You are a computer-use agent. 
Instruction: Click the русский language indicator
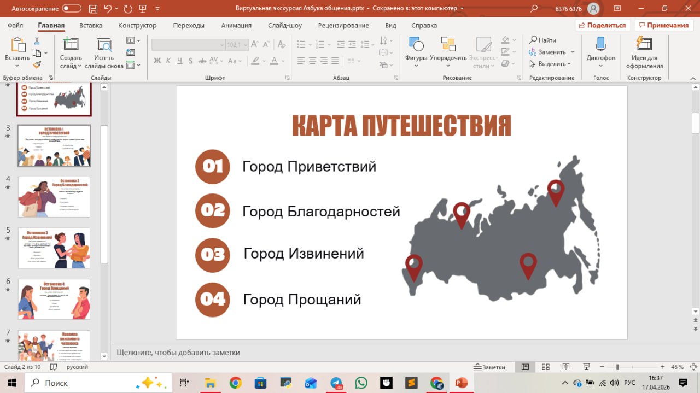77,367
